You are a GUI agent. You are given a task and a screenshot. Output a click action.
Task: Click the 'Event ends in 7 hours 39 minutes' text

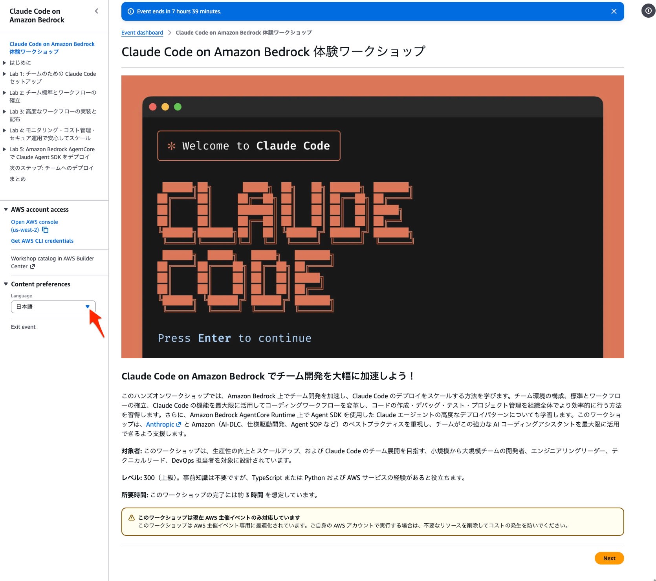(179, 11)
